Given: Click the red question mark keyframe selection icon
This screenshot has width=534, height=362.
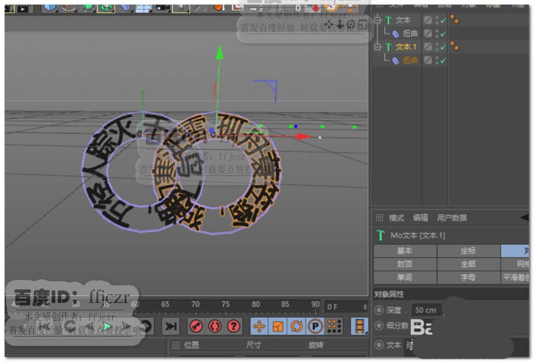Looking at the screenshot, I should [233, 326].
